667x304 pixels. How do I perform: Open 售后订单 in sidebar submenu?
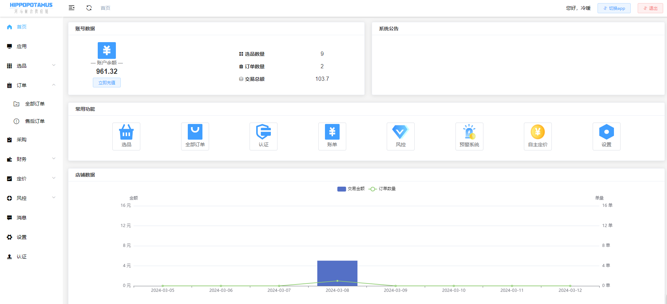tap(35, 121)
